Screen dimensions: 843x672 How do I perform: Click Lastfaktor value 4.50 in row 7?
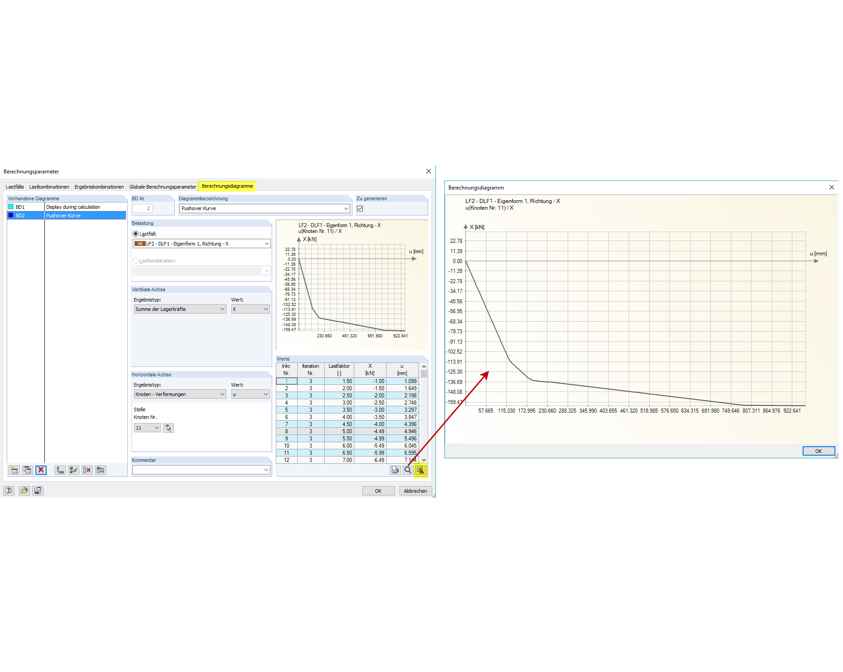339,424
